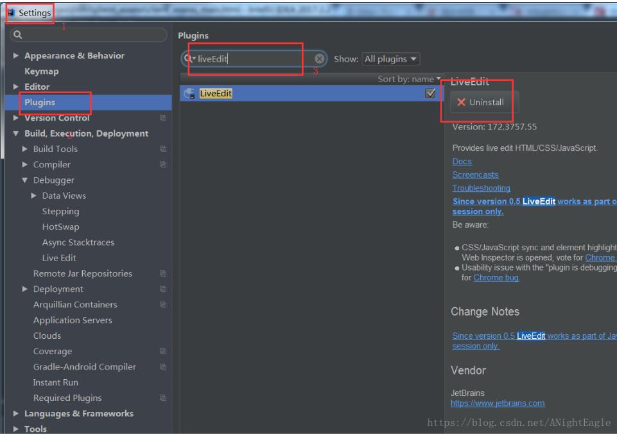The height and width of the screenshot is (435, 617).
Task: Click project-level icon beside Compiler
Action: pos(163,164)
